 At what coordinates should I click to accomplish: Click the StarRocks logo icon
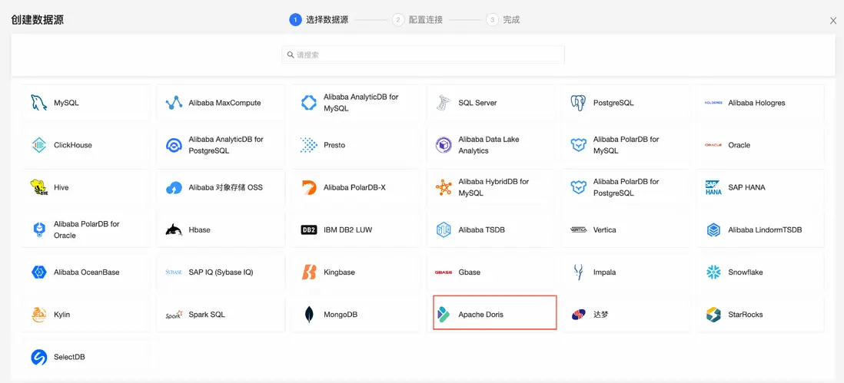click(713, 315)
